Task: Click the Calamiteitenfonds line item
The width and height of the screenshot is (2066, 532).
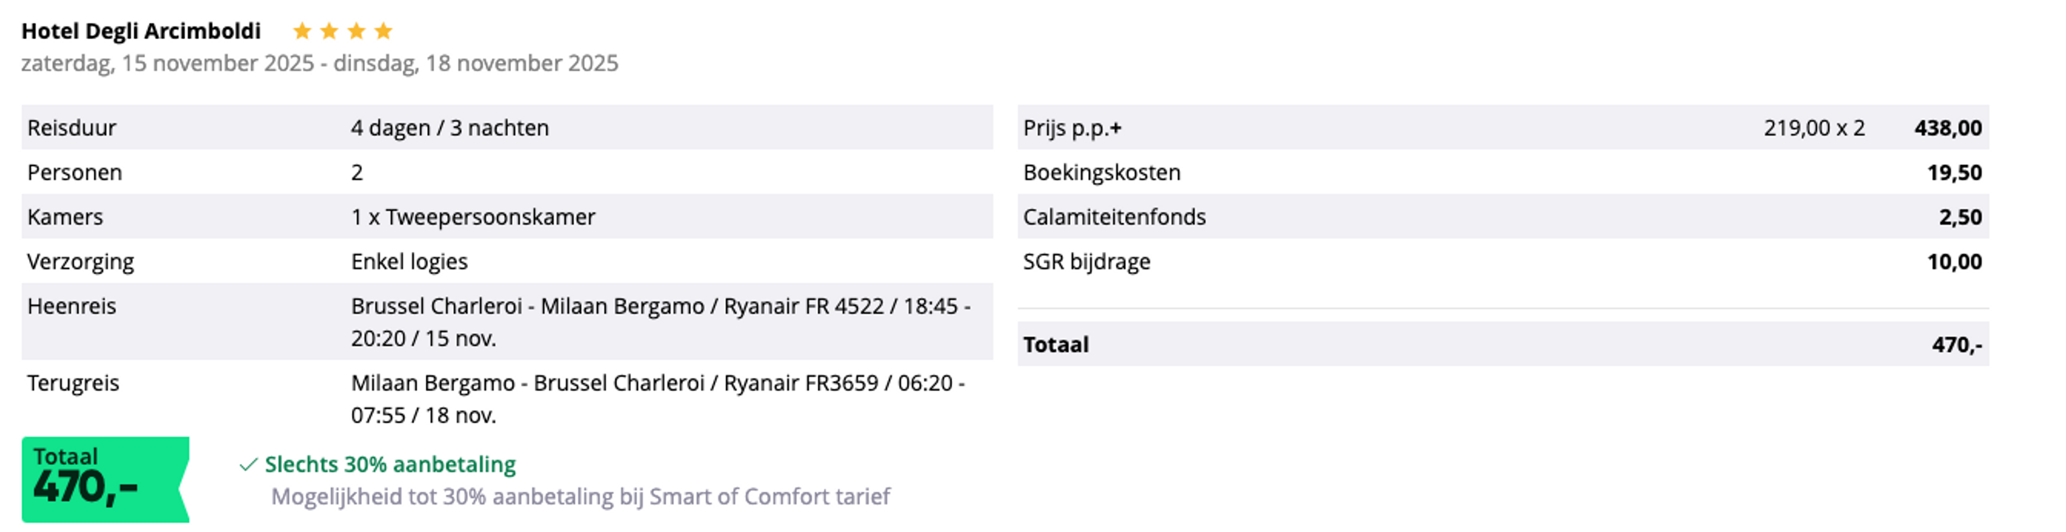Action: [x=1114, y=217]
